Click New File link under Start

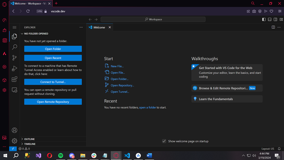[114, 66]
